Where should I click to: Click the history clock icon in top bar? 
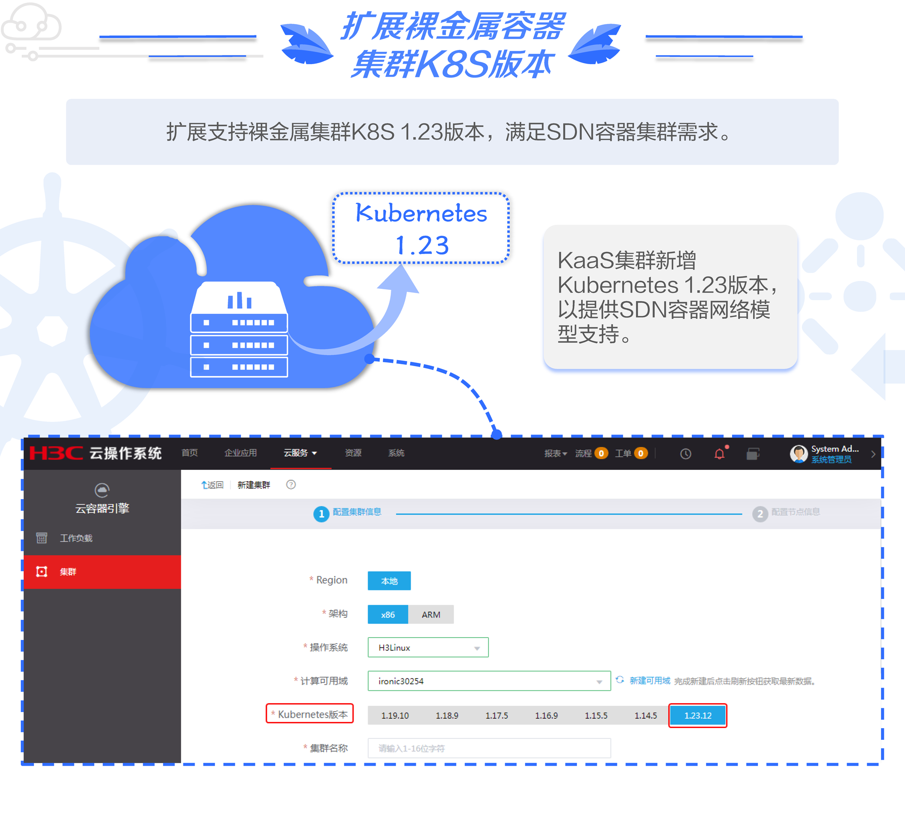pyautogui.click(x=685, y=454)
